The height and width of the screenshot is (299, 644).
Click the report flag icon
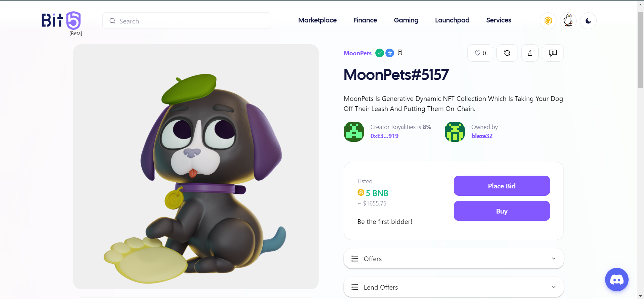coord(553,53)
